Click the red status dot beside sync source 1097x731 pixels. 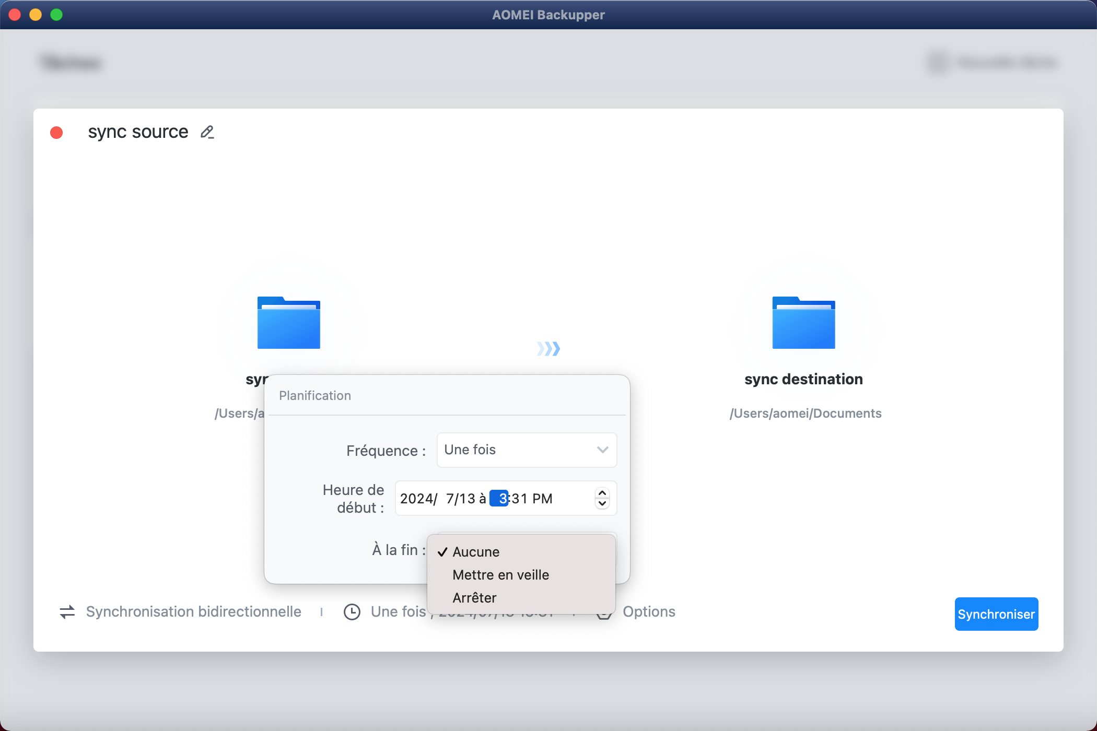click(x=56, y=133)
